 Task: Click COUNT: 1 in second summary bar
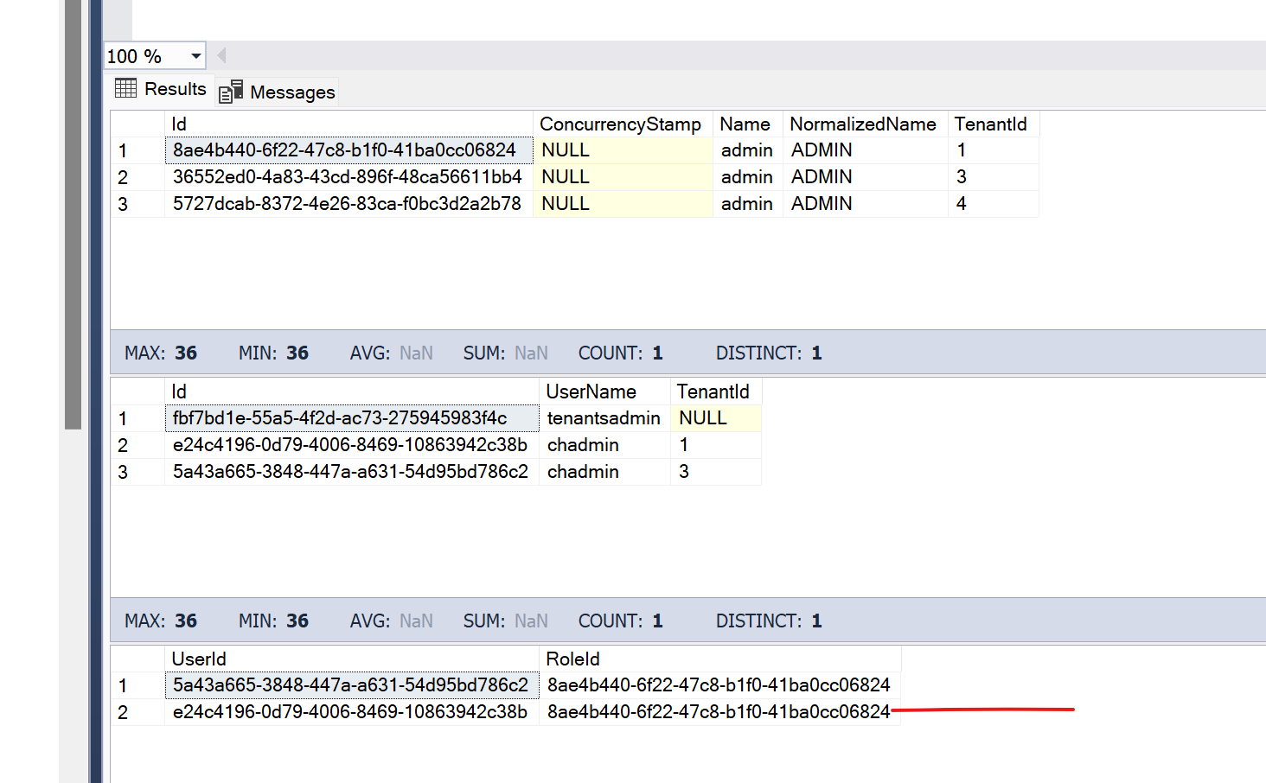620,621
